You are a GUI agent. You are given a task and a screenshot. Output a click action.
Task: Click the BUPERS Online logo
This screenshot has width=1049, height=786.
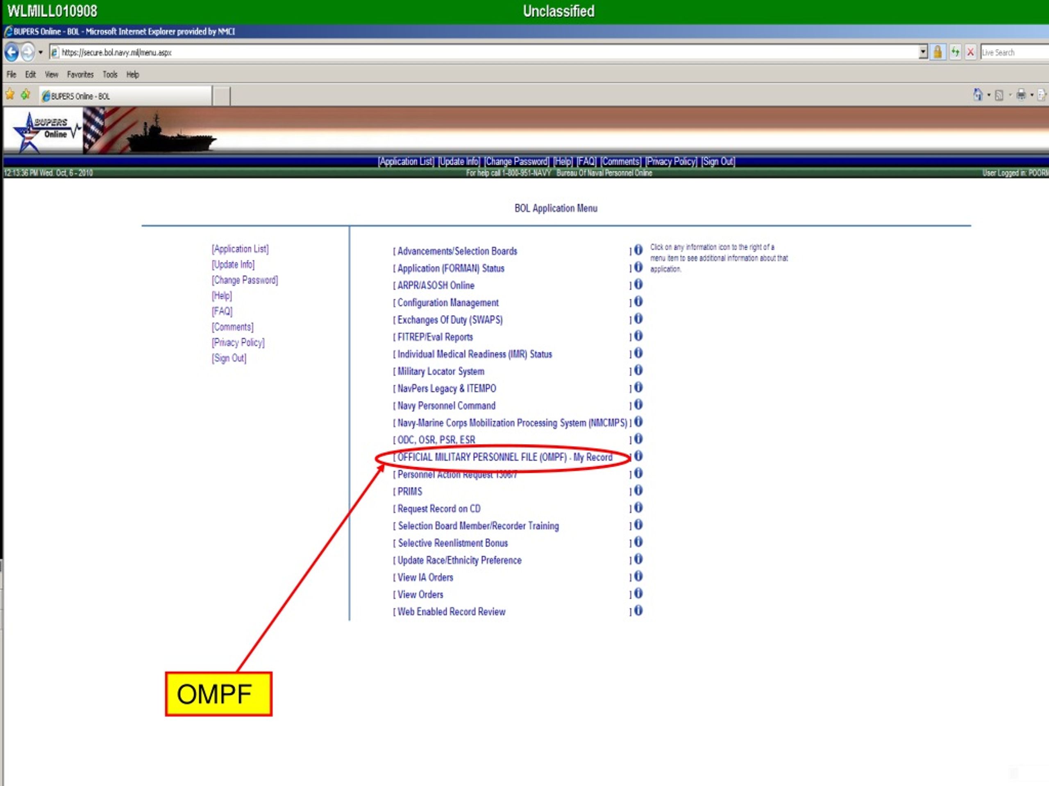tap(43, 132)
